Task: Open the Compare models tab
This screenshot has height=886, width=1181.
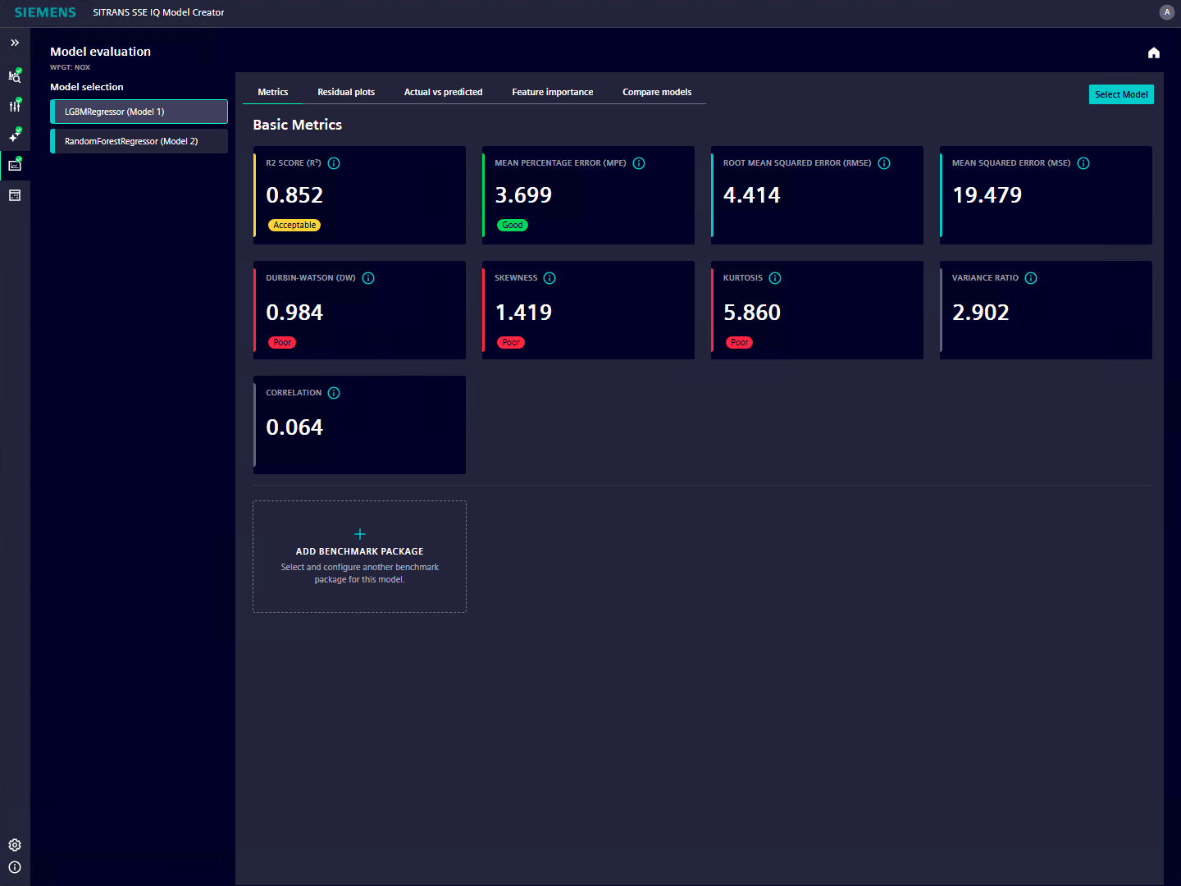Action: 657,92
